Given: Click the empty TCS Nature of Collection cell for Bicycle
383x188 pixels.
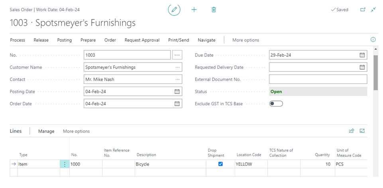Looking at the screenshot, I should click(284, 164).
